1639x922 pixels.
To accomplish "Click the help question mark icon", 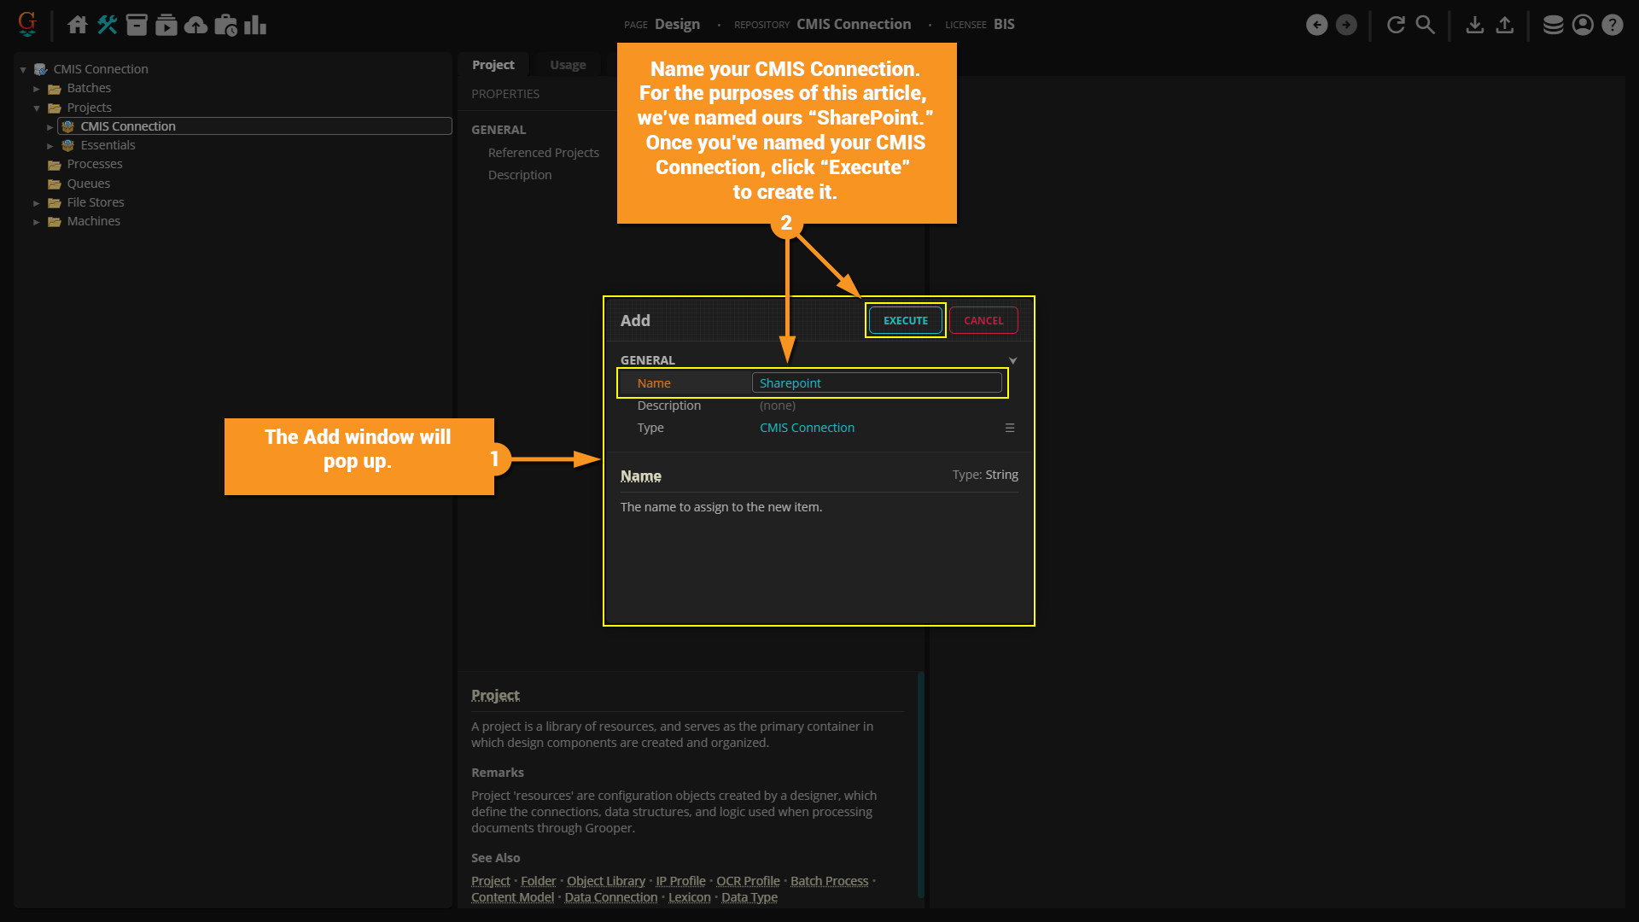I will [x=1612, y=25].
